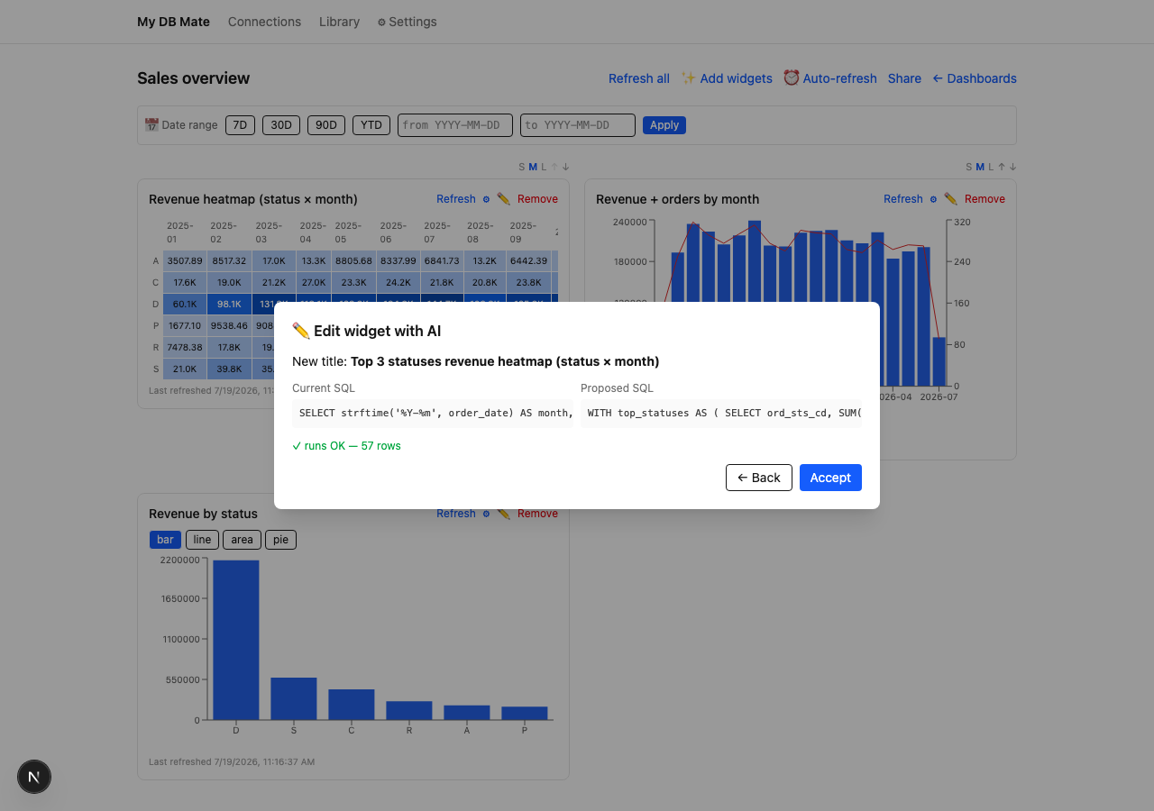The height and width of the screenshot is (811, 1154).
Task: Click the Current SQL code box
Action: (433, 413)
